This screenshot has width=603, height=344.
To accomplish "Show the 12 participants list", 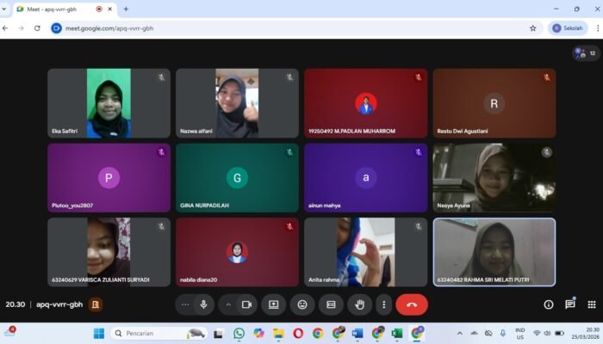I will 586,53.
